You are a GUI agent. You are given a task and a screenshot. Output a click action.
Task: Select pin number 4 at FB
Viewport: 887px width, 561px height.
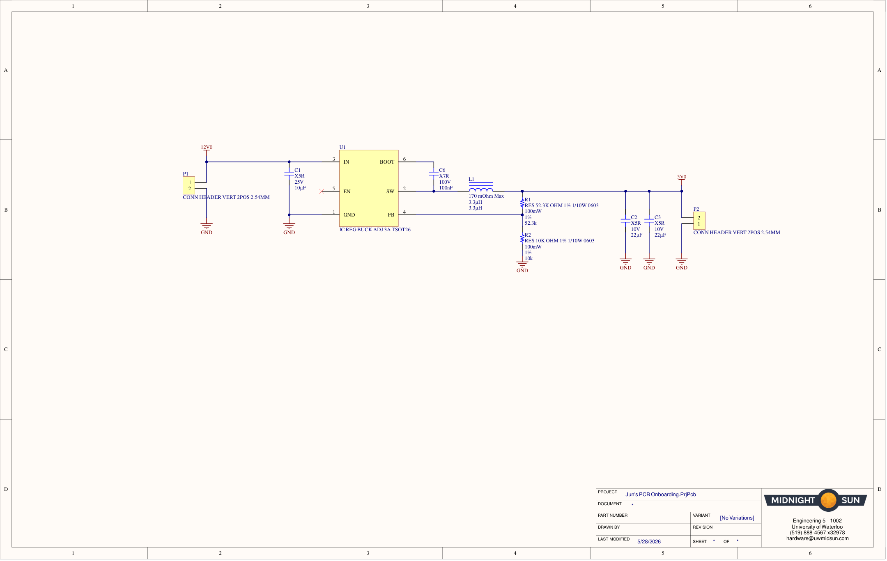(x=404, y=212)
